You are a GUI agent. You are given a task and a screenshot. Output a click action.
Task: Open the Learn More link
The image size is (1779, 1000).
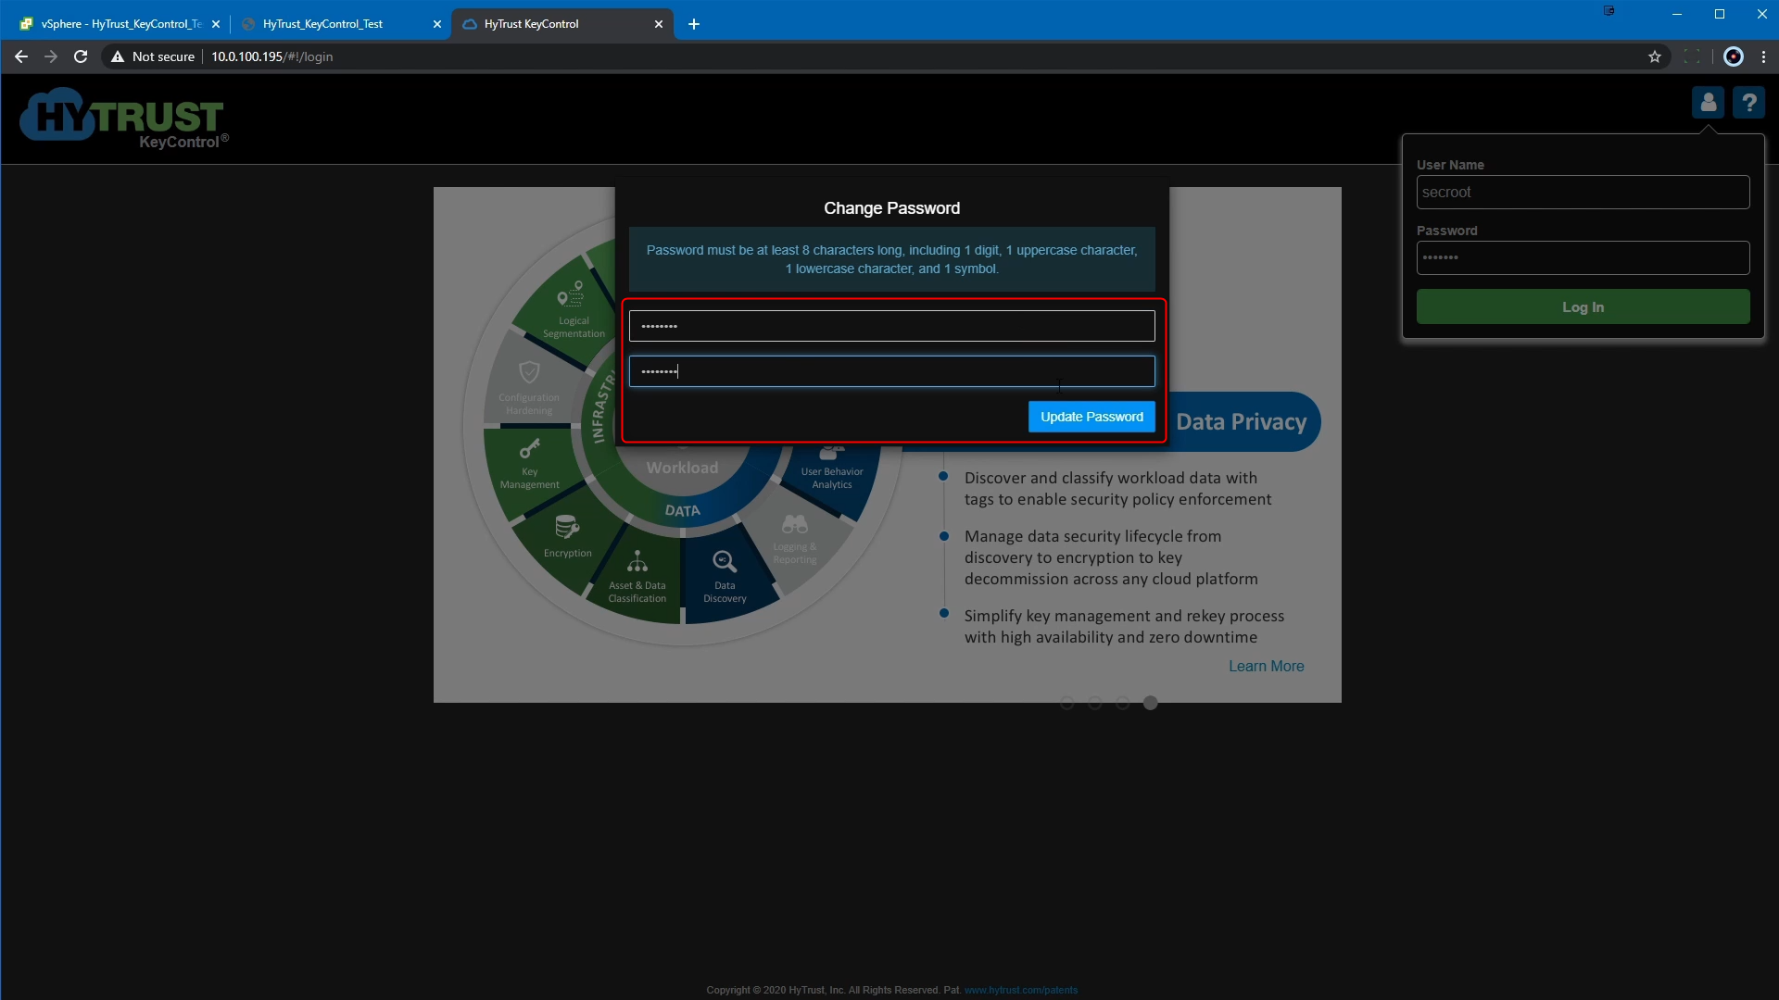click(1266, 666)
